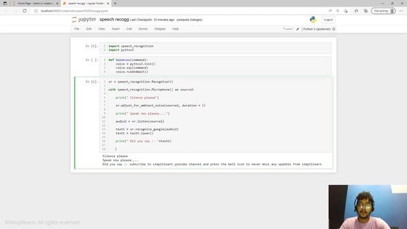Image resolution: width=407 pixels, height=229 pixels.
Task: Click the Jupyter logo
Action: [84, 20]
